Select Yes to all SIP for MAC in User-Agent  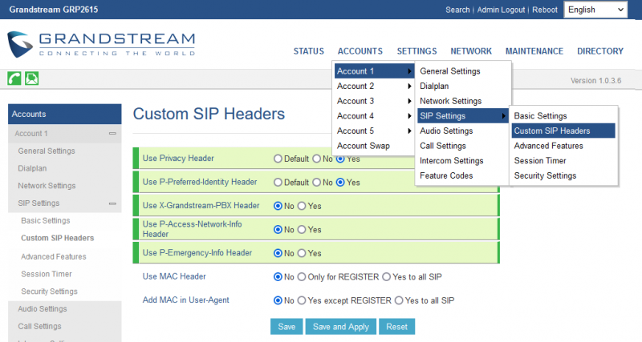[399, 300]
